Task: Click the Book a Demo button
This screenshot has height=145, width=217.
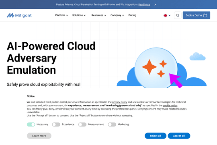Action: [x=197, y=15]
